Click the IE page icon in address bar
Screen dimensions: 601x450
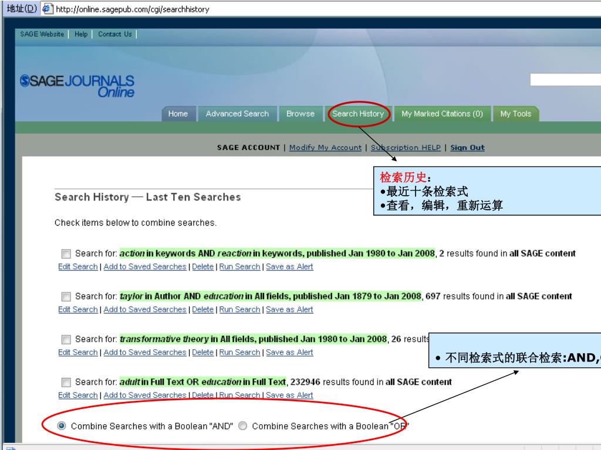pos(46,9)
